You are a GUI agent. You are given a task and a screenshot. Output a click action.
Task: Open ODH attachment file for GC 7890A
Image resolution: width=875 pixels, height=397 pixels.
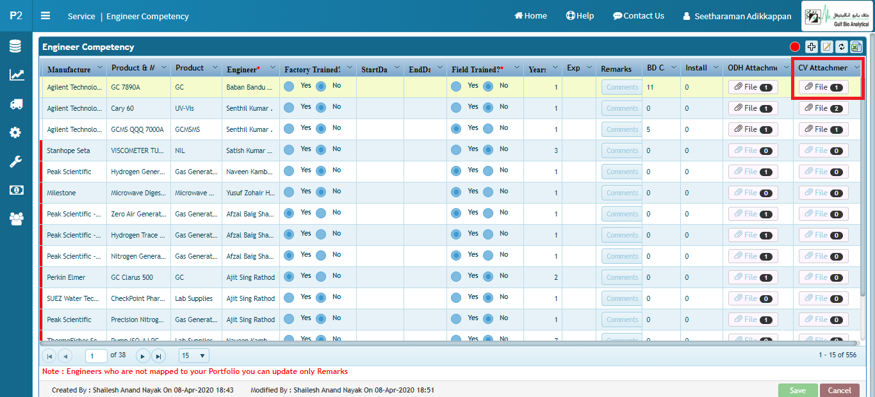tap(753, 87)
